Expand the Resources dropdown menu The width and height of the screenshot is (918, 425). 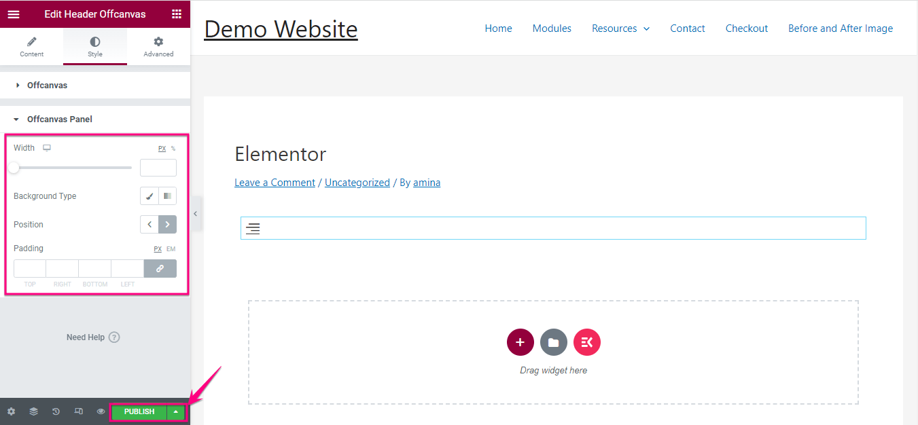[620, 29]
